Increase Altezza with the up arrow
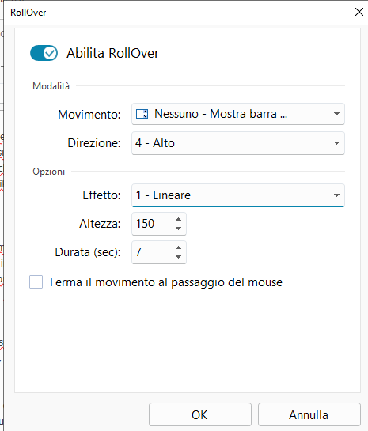The height and width of the screenshot is (431, 368). [x=179, y=219]
